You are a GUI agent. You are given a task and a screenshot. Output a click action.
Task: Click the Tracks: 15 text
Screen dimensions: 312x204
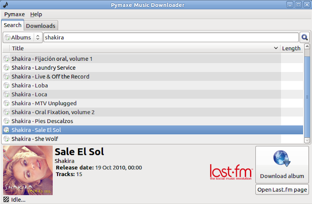(69, 174)
